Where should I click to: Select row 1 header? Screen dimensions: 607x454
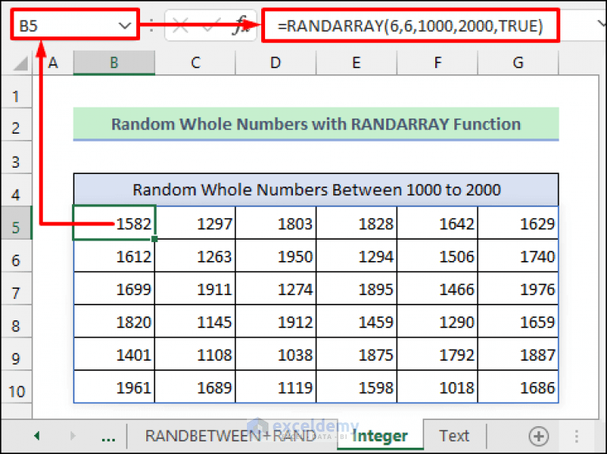coord(16,91)
